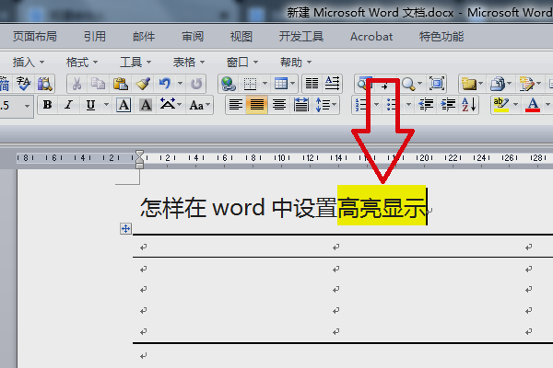Toggle the highlighted justify alignment button
Viewport: 553px width, 368px height.
257,105
